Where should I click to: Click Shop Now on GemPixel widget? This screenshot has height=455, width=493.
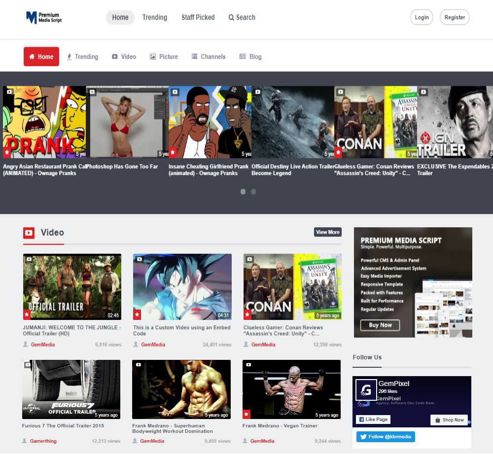pos(449,420)
